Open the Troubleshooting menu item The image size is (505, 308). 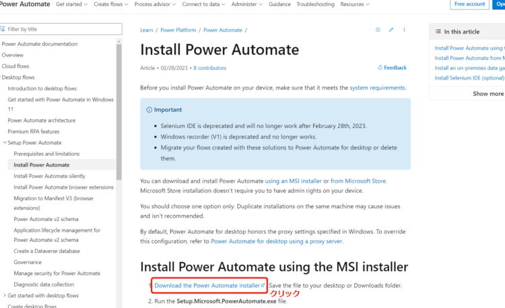tap(315, 4)
